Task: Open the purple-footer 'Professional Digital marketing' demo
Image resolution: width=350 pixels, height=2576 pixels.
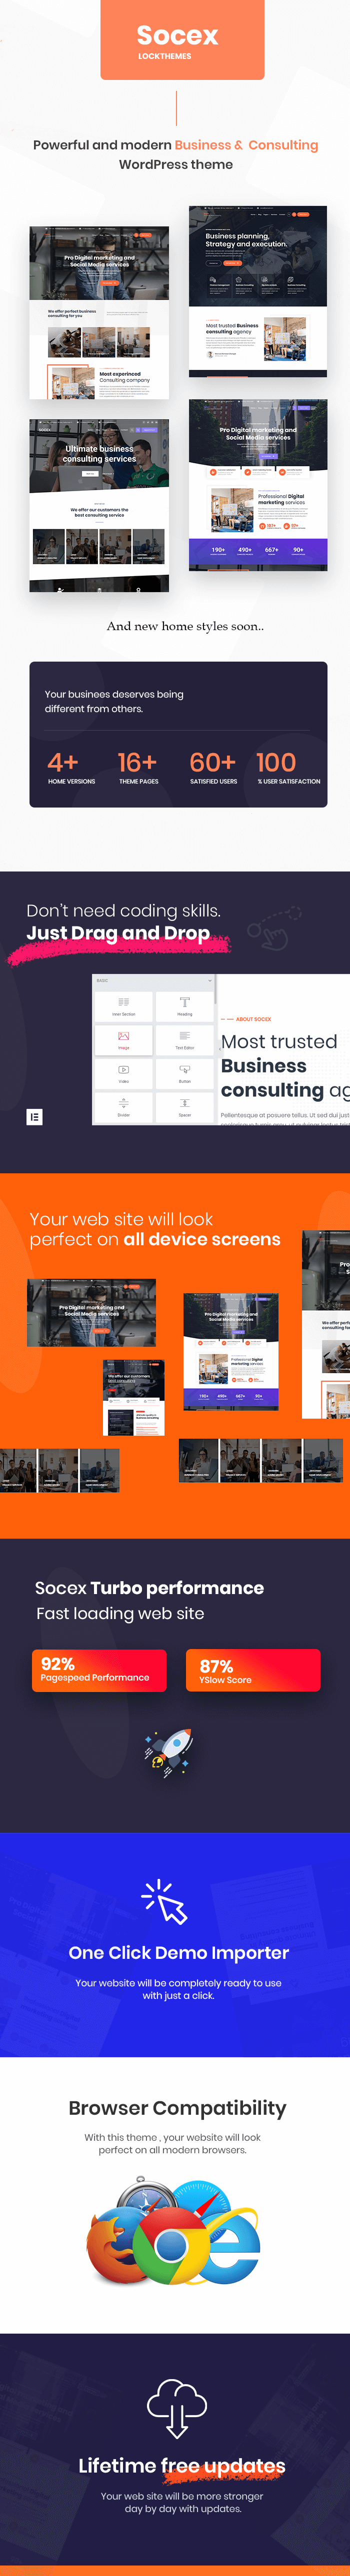Action: pyautogui.click(x=258, y=485)
